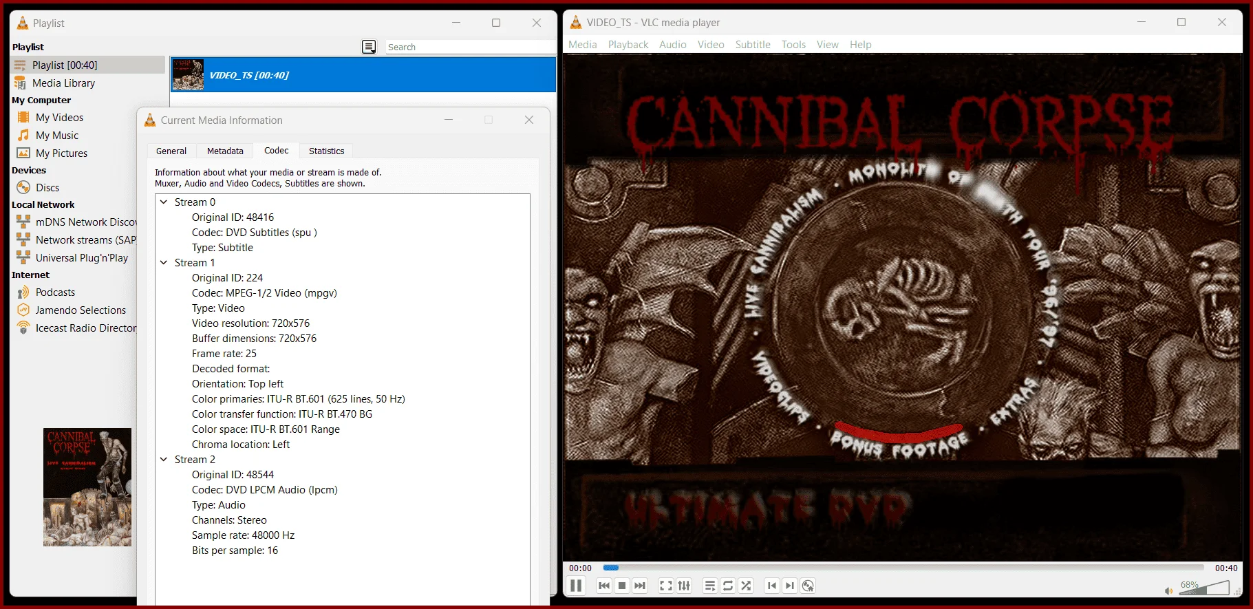Click the previous media button in VLC controls
This screenshot has width=1253, height=609.
coord(604,586)
